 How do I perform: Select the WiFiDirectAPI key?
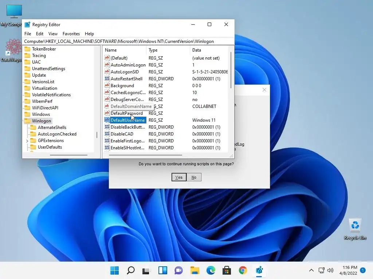pyautogui.click(x=45, y=108)
